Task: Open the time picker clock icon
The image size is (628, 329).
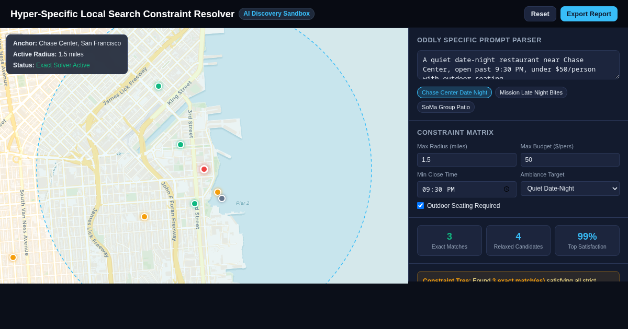Action: pos(506,189)
